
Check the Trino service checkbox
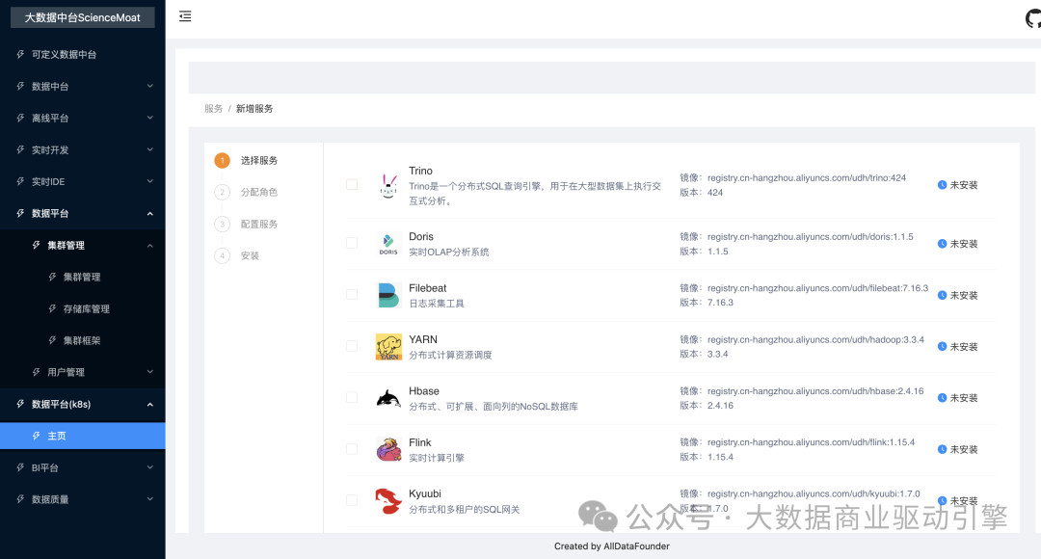click(x=352, y=185)
